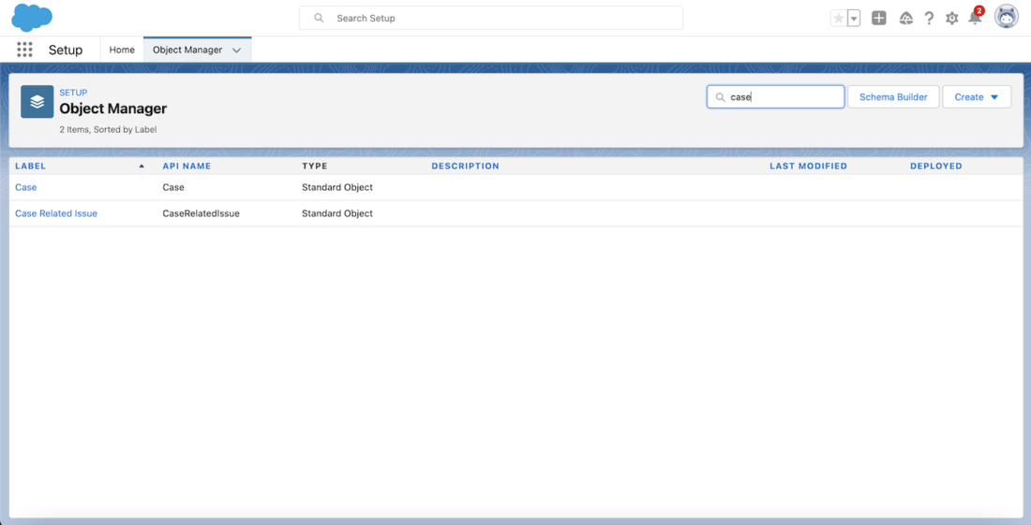Open Schema Builder
Image resolution: width=1031 pixels, height=525 pixels.
pos(893,97)
